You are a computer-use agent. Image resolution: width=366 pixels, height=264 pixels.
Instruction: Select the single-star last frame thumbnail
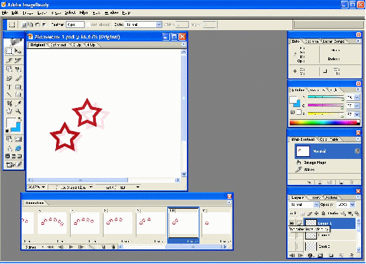point(216,224)
